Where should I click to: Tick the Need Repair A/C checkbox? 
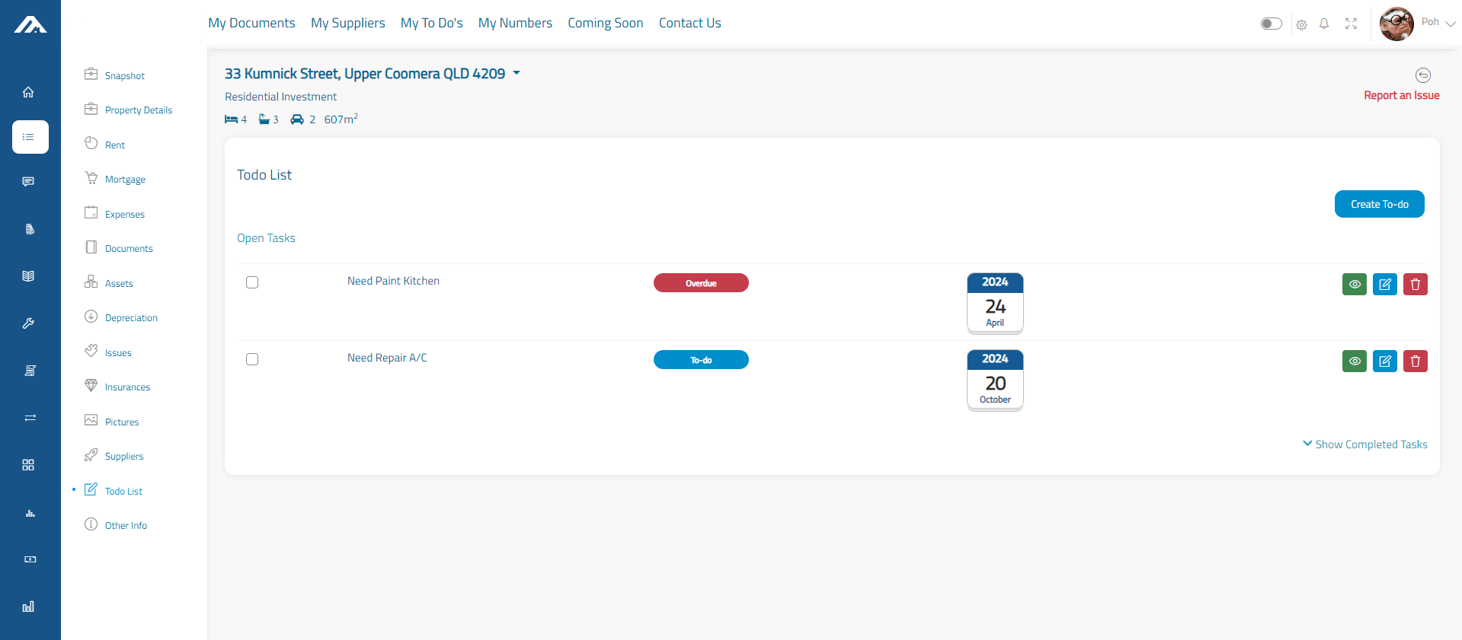252,359
